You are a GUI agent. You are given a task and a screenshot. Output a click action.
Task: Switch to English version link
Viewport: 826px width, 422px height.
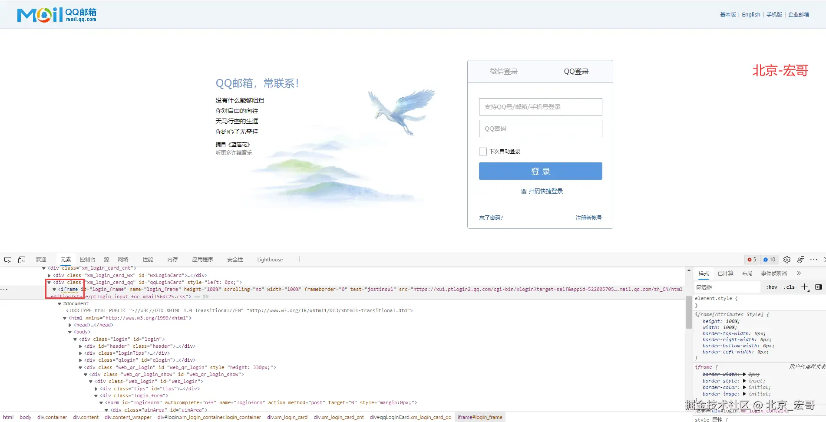pos(751,15)
